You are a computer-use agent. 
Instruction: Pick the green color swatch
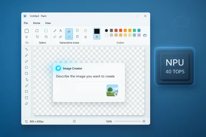tap(134, 30)
